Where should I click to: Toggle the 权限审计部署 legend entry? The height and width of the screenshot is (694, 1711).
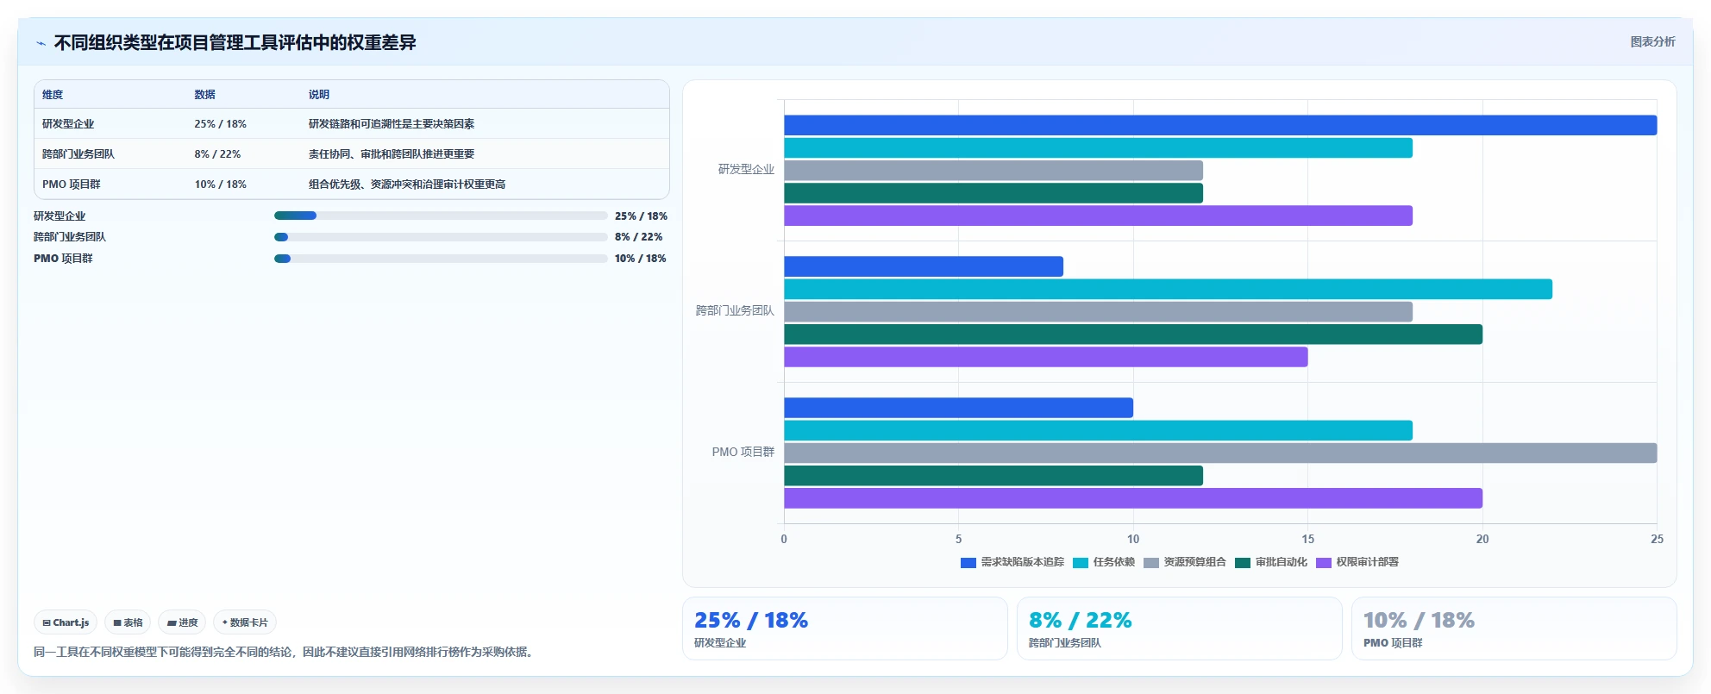coord(1357,562)
